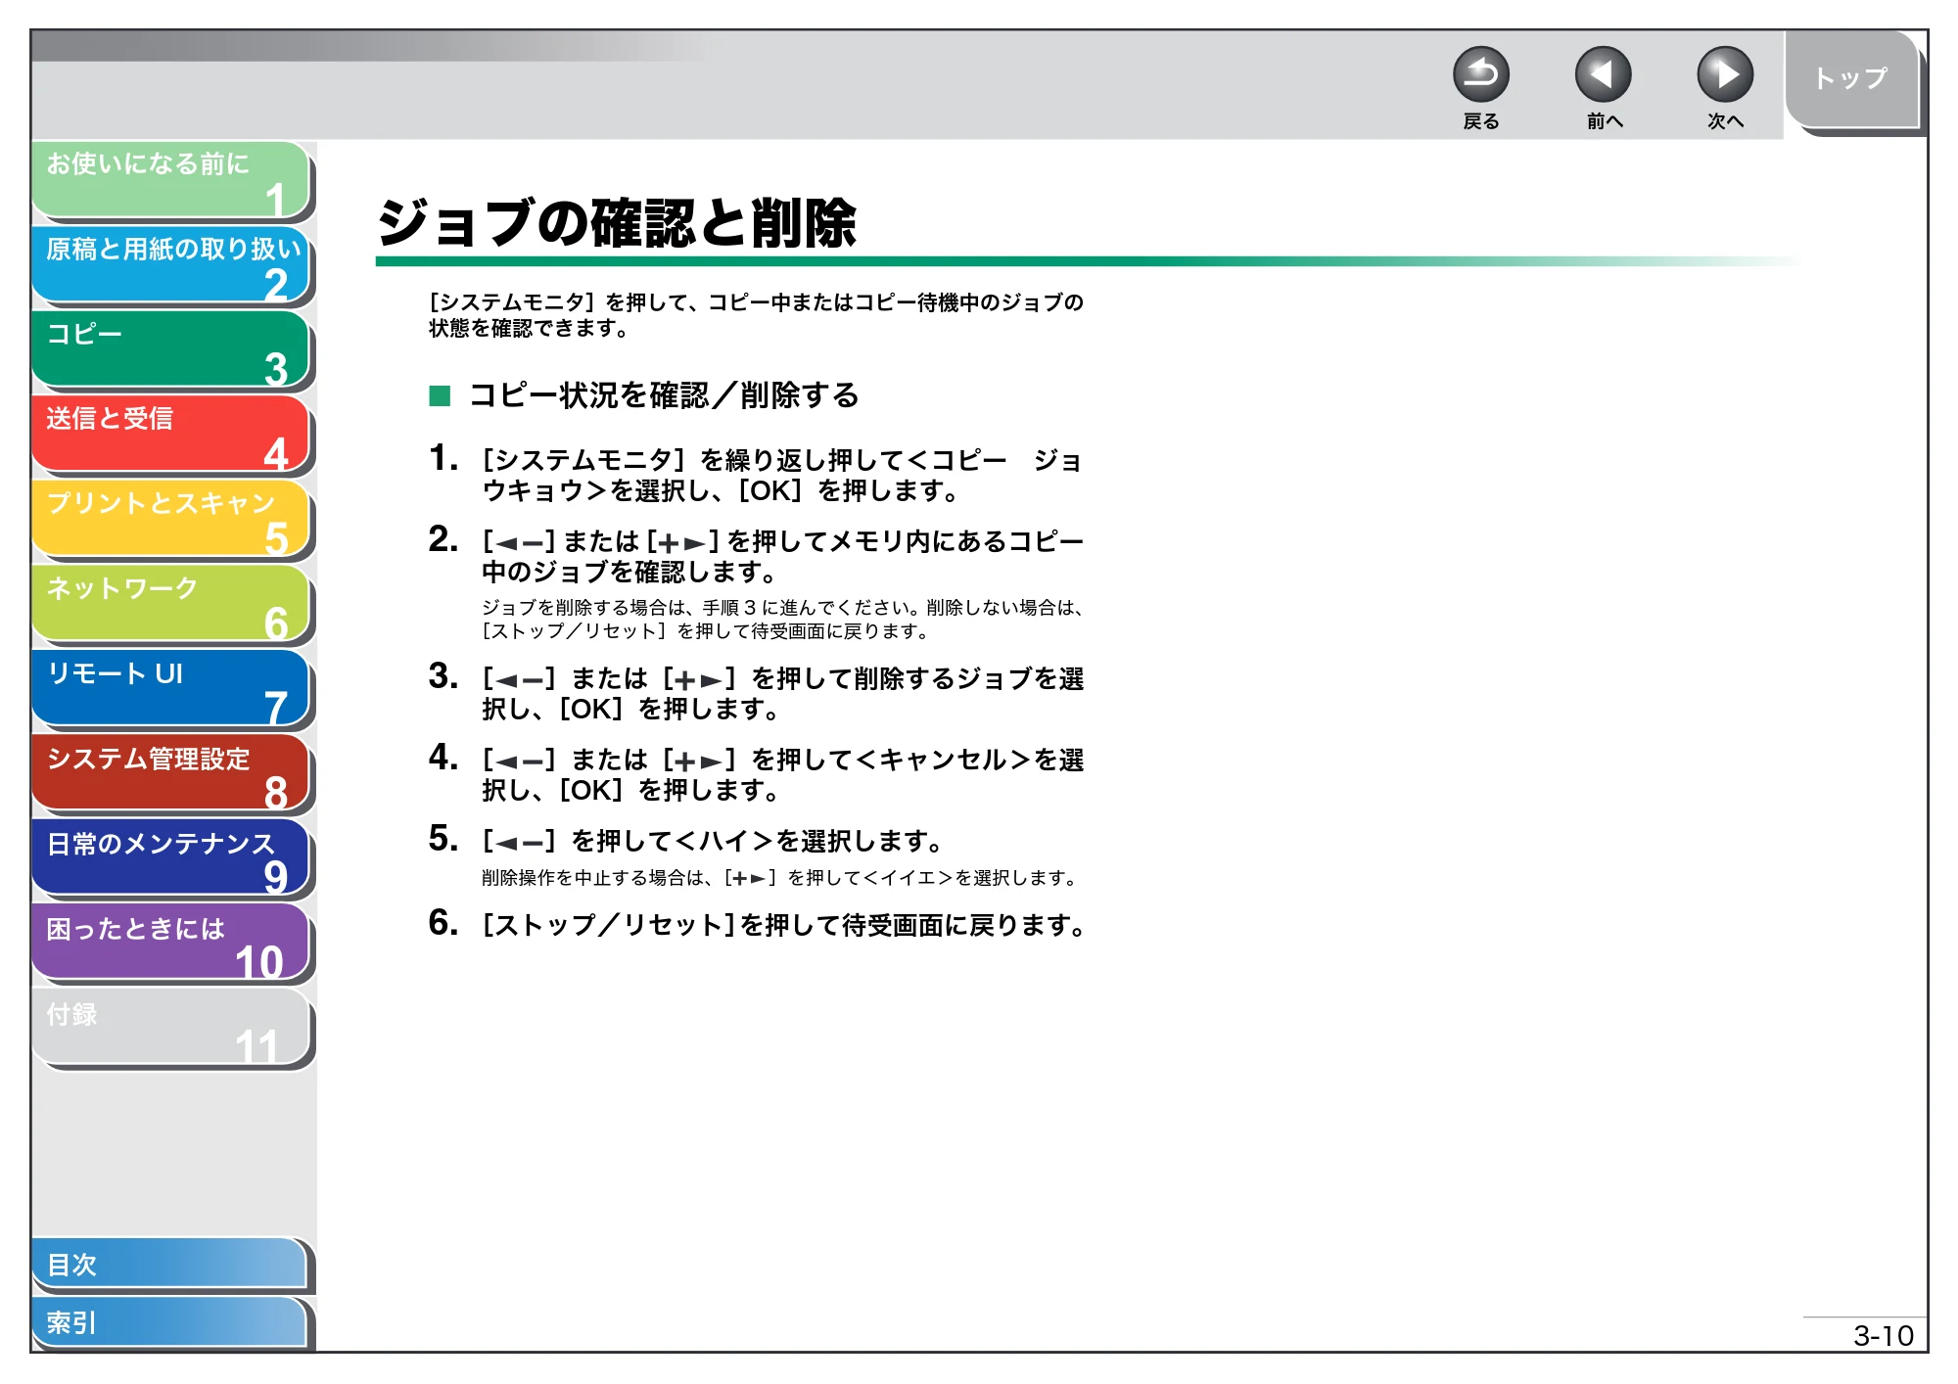
Task: Click the page number 3-10
Action: point(1883,1336)
